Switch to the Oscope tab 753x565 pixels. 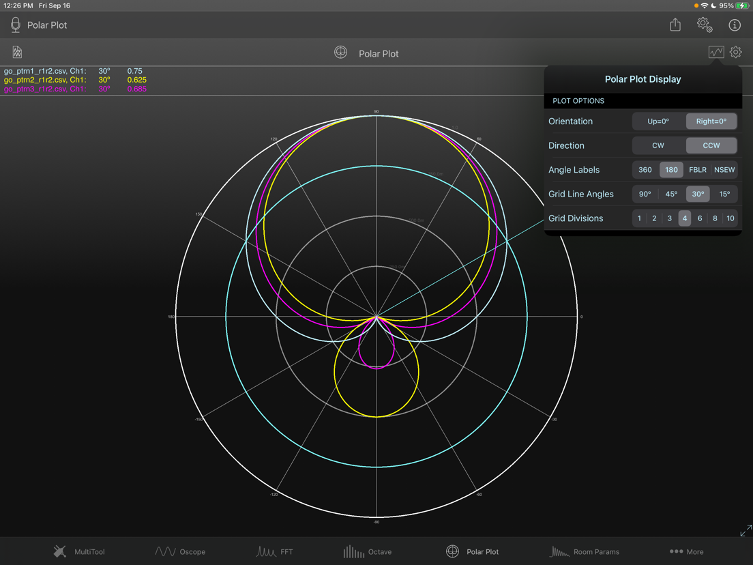click(x=180, y=551)
